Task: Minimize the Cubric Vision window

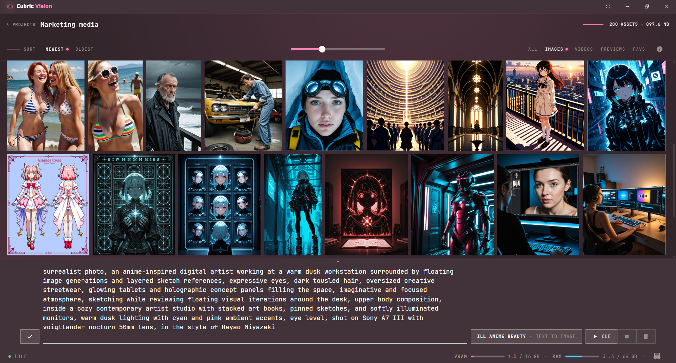Action: pyautogui.click(x=627, y=6)
